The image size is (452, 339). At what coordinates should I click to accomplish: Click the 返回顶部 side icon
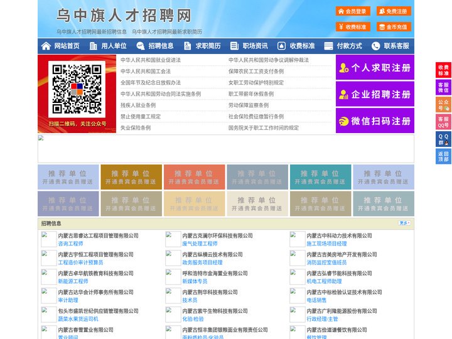443,156
